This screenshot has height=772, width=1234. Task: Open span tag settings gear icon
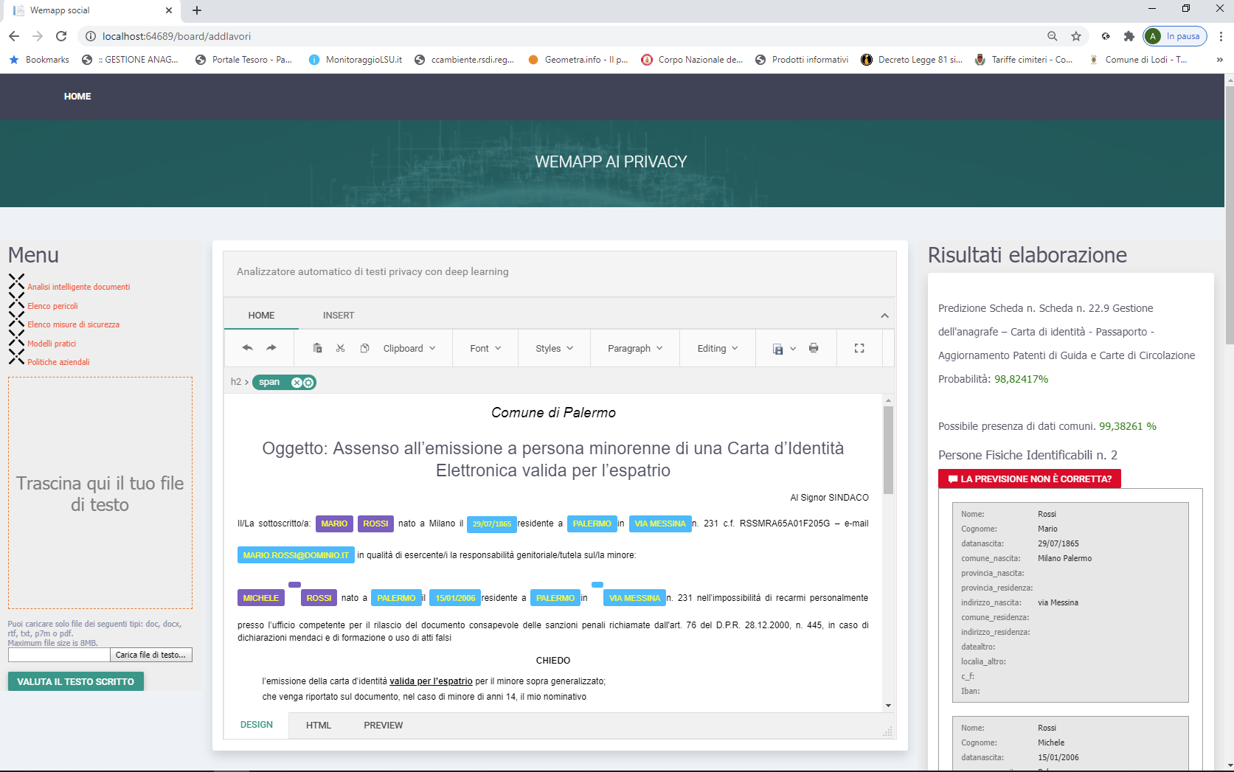tap(308, 382)
